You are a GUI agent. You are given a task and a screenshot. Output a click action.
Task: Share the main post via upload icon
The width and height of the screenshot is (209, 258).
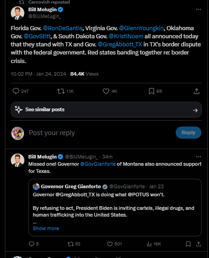(x=196, y=91)
